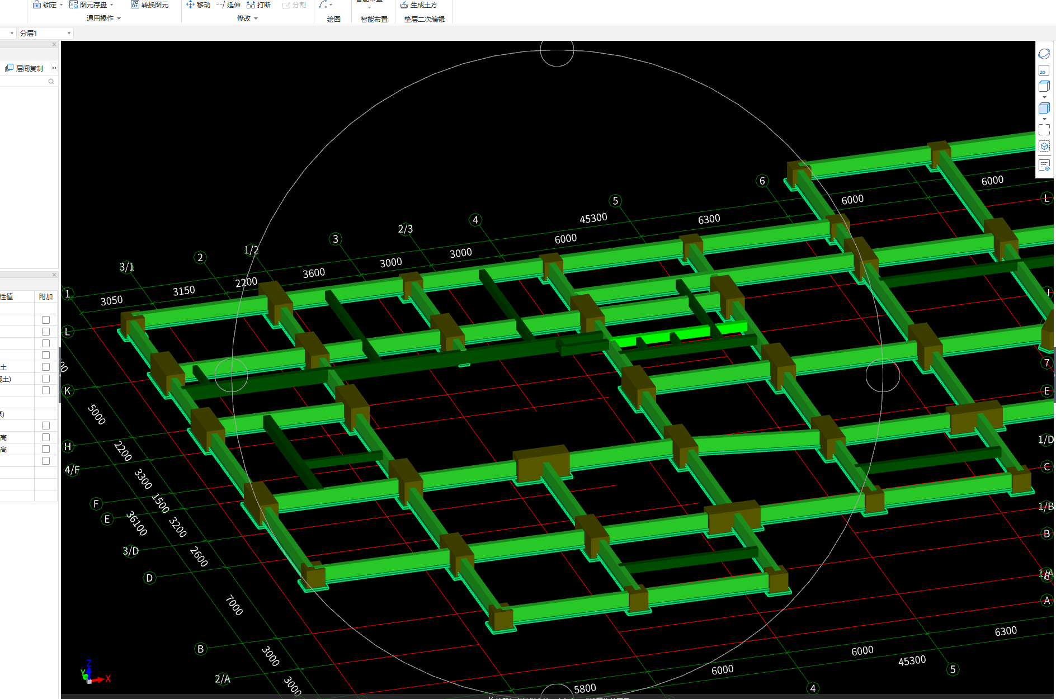This screenshot has height=699, width=1056.
Task: Activate the 移动 move tool
Action: click(199, 4)
